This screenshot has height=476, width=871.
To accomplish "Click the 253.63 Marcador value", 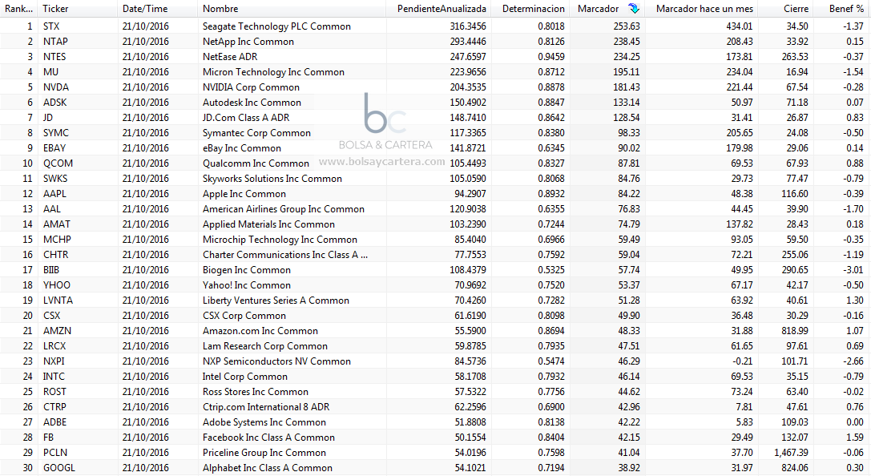I will (627, 26).
